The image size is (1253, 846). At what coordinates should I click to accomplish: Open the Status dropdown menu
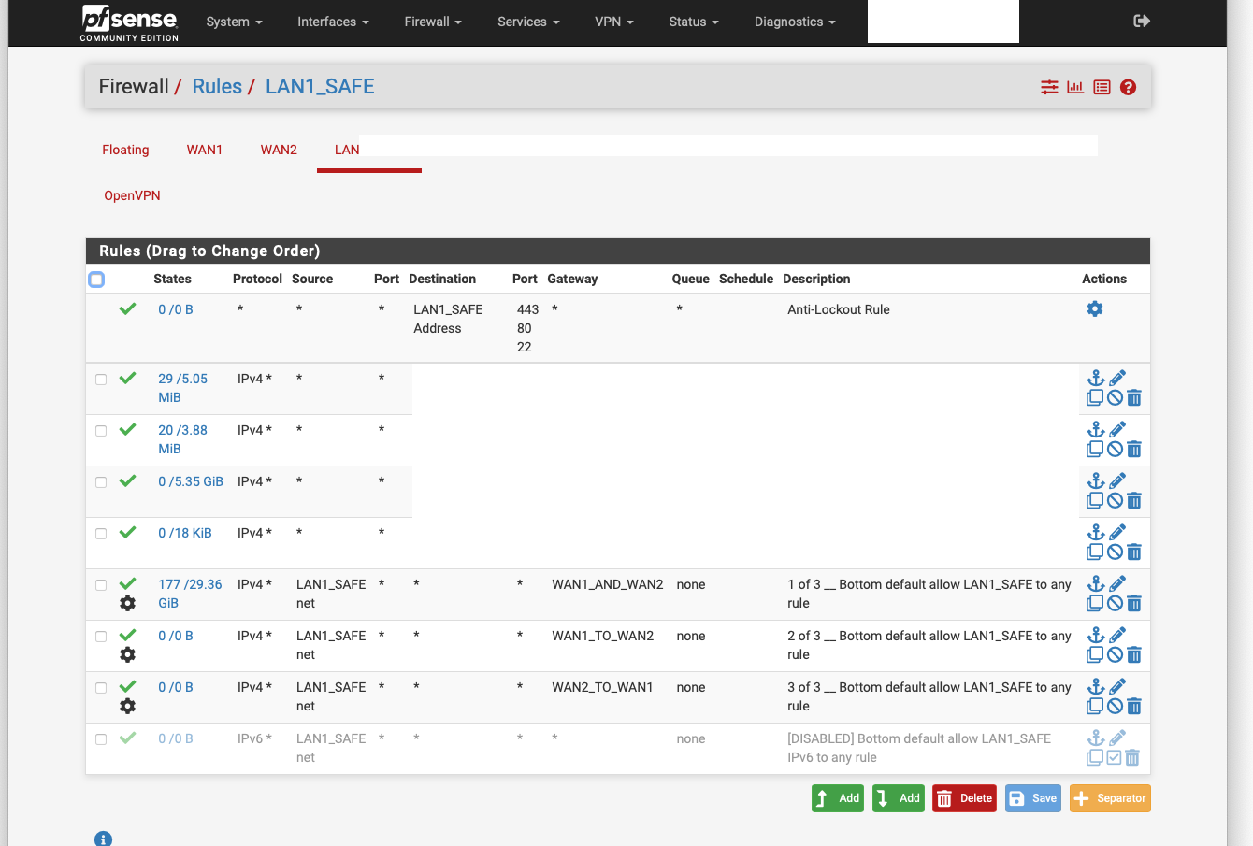[694, 22]
